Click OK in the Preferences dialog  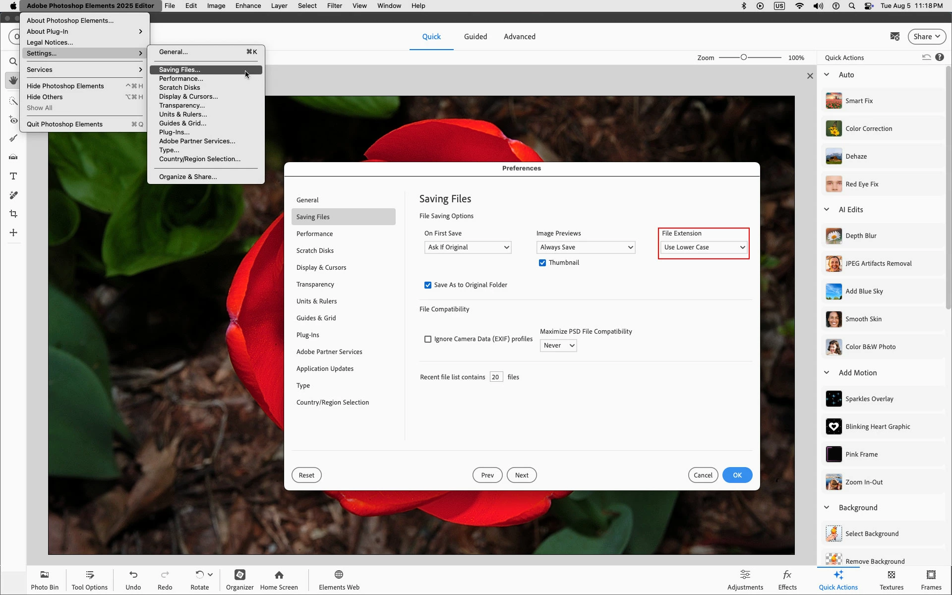pyautogui.click(x=737, y=475)
